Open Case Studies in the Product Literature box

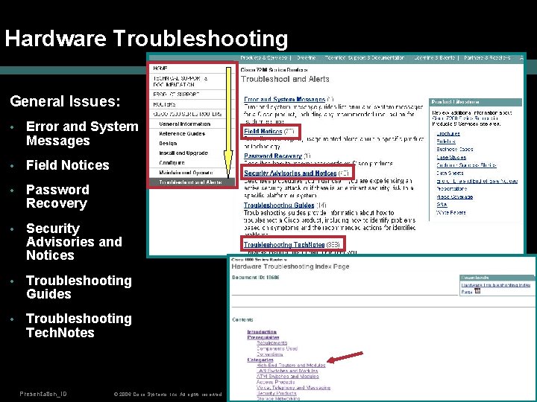coord(451,157)
